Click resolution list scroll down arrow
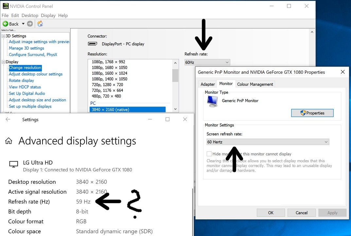Screen dimensions: 351x236 (175, 109)
